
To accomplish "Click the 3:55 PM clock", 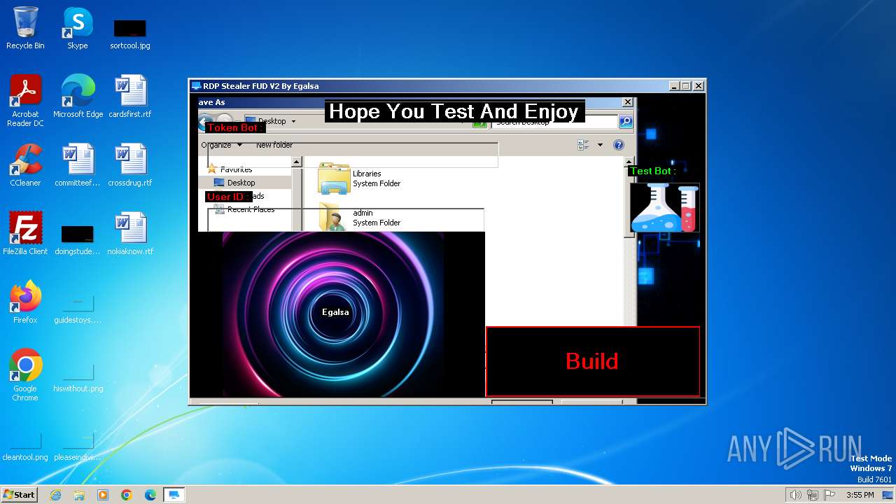I will click(x=860, y=495).
